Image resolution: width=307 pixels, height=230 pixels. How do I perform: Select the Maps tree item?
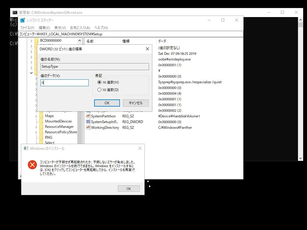click(49, 116)
